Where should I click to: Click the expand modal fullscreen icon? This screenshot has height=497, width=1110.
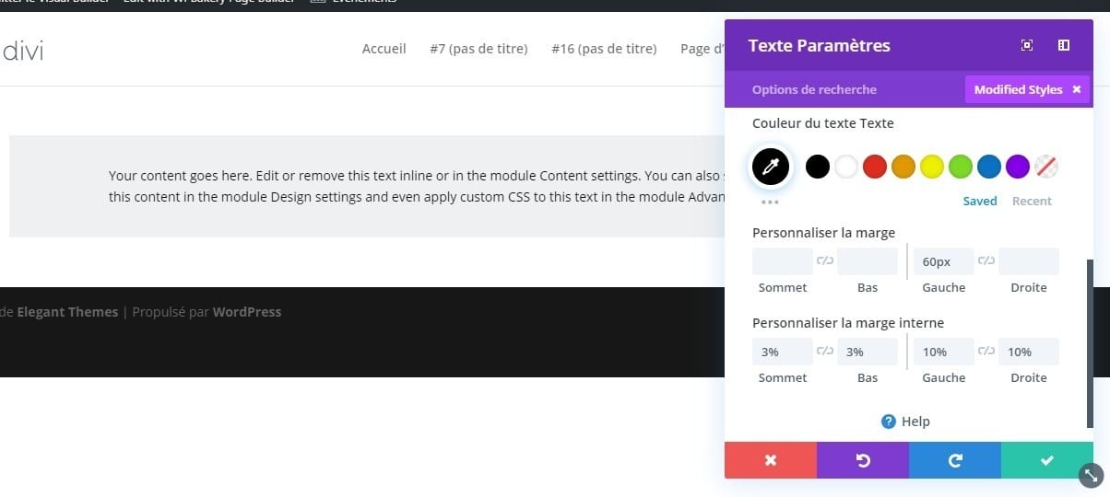(1027, 45)
